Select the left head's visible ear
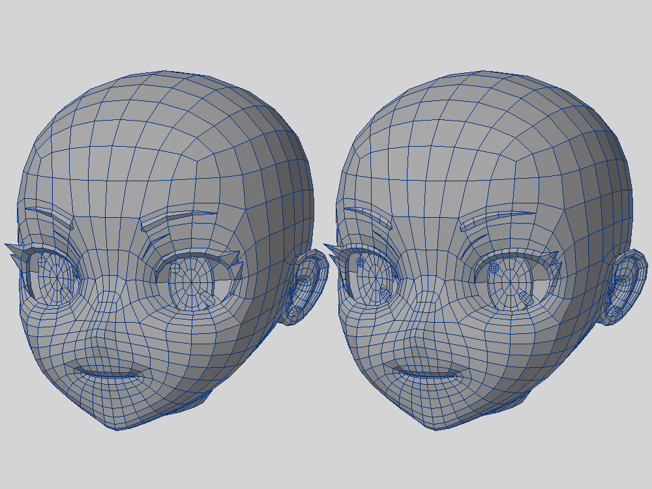The image size is (652, 489). coord(305,287)
